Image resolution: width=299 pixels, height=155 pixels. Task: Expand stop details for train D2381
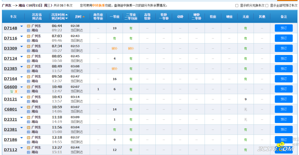click(22, 128)
